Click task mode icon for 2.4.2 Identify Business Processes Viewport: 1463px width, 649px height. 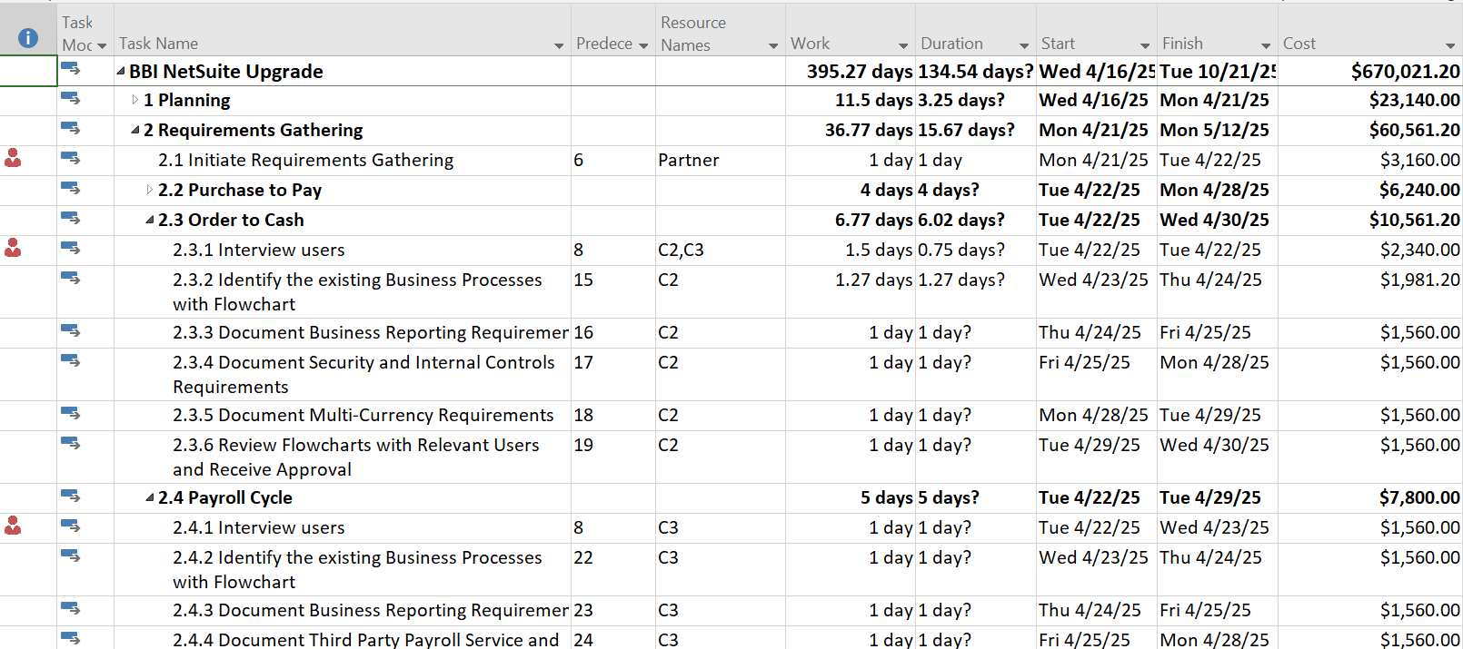pos(70,556)
